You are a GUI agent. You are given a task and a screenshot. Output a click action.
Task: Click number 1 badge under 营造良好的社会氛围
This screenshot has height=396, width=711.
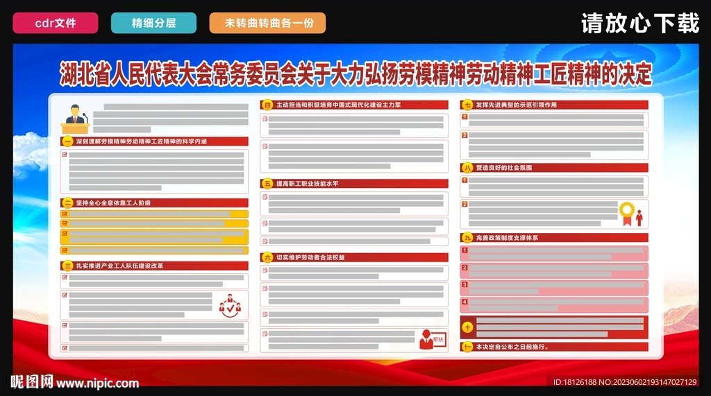coord(465,180)
